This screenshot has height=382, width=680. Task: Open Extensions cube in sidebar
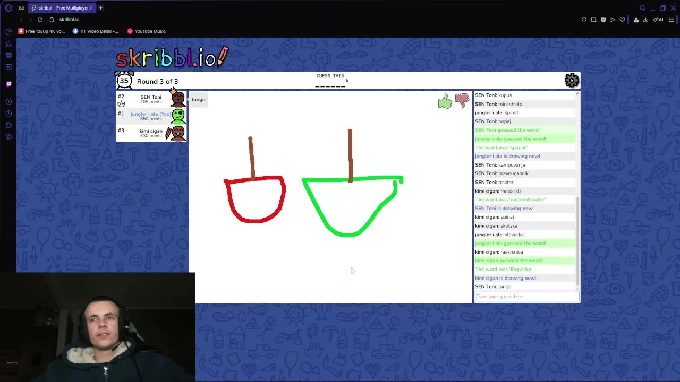tap(8, 125)
